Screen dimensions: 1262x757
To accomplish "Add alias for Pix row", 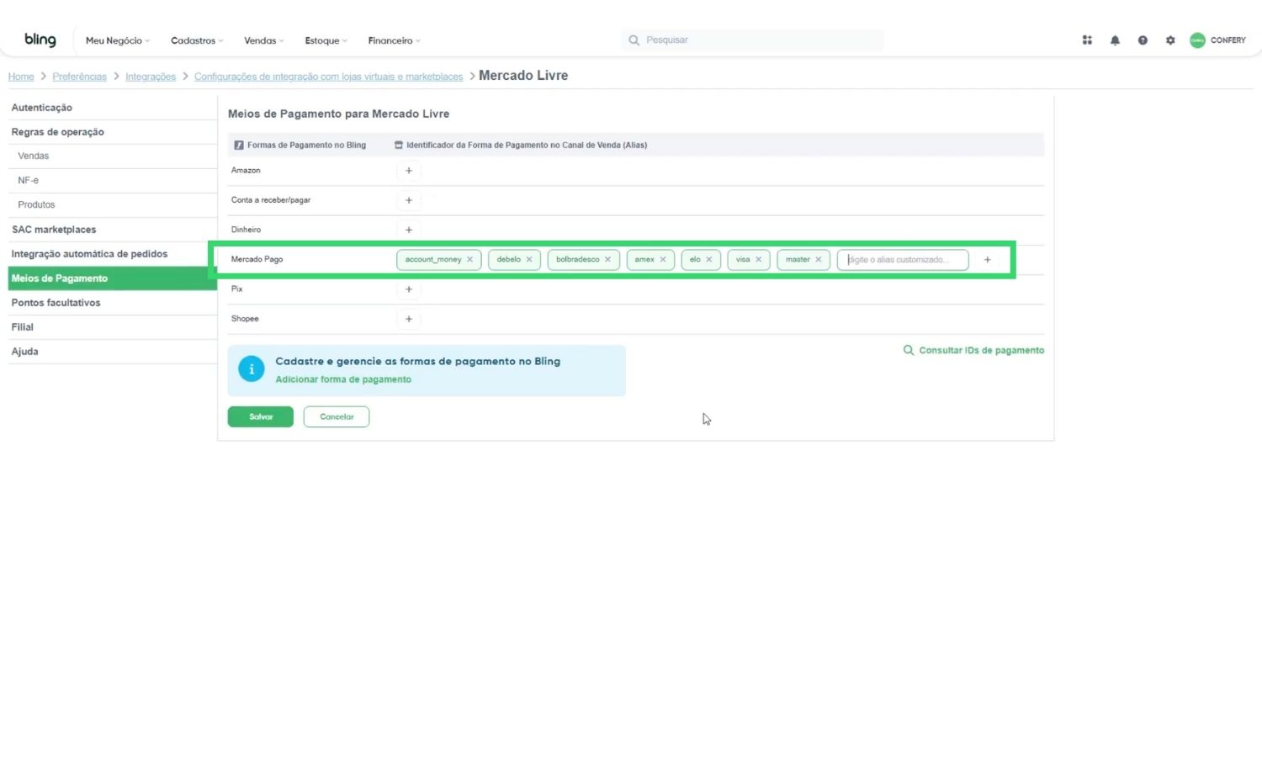I will click(409, 289).
